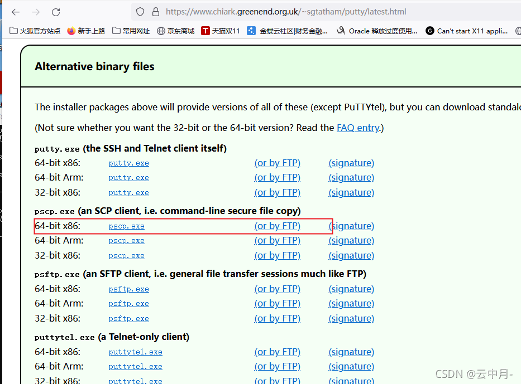This screenshot has height=384, width=521.
Task: Get signature for 64-bit Arm puttytel.exe
Action: 351,366
